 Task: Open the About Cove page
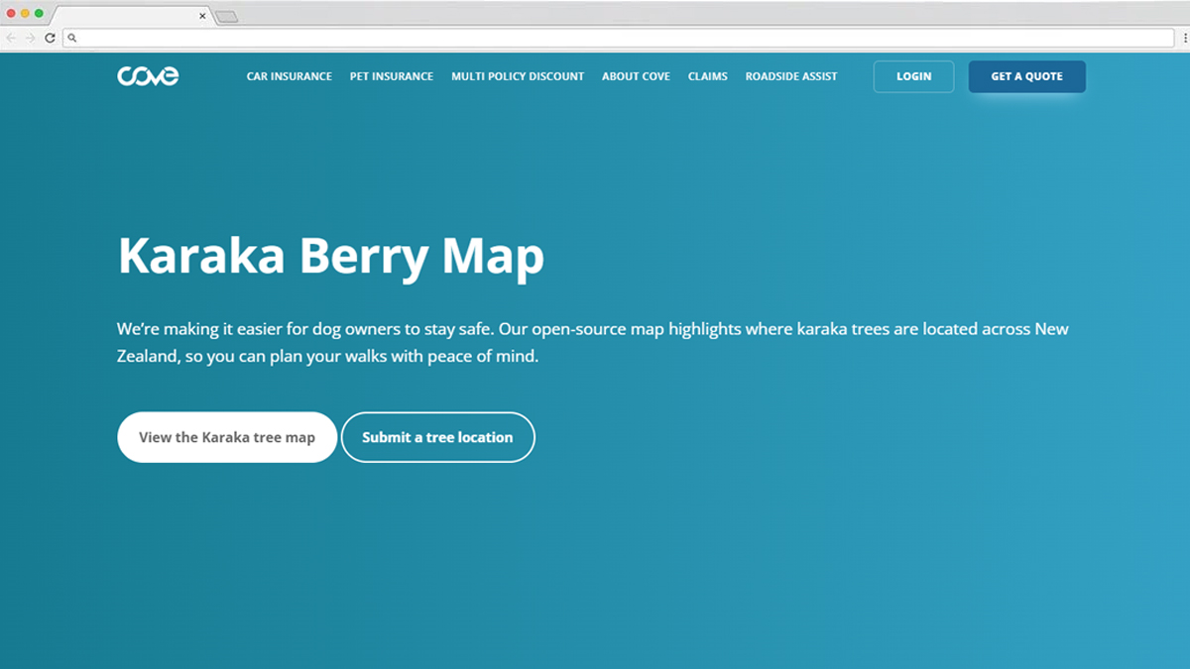pyautogui.click(x=636, y=76)
